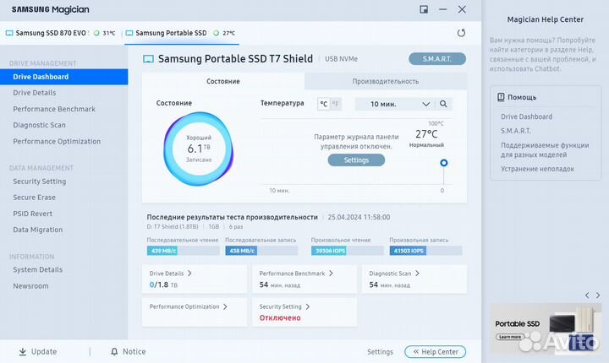Open Settings in bottom bar
The image size is (609, 363).
click(380, 352)
